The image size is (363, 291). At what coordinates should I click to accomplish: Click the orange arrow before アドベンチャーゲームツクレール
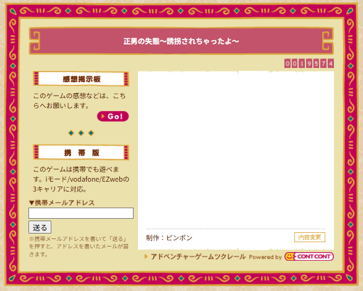[146, 256]
